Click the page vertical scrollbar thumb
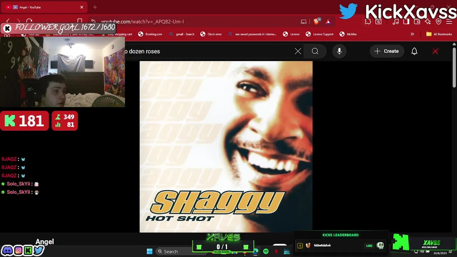457x257 pixels. (x=454, y=67)
